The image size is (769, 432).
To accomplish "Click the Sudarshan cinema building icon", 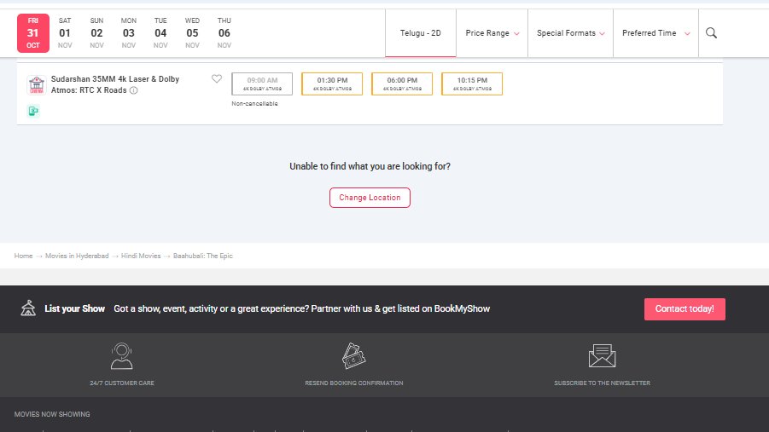I will tap(37, 84).
